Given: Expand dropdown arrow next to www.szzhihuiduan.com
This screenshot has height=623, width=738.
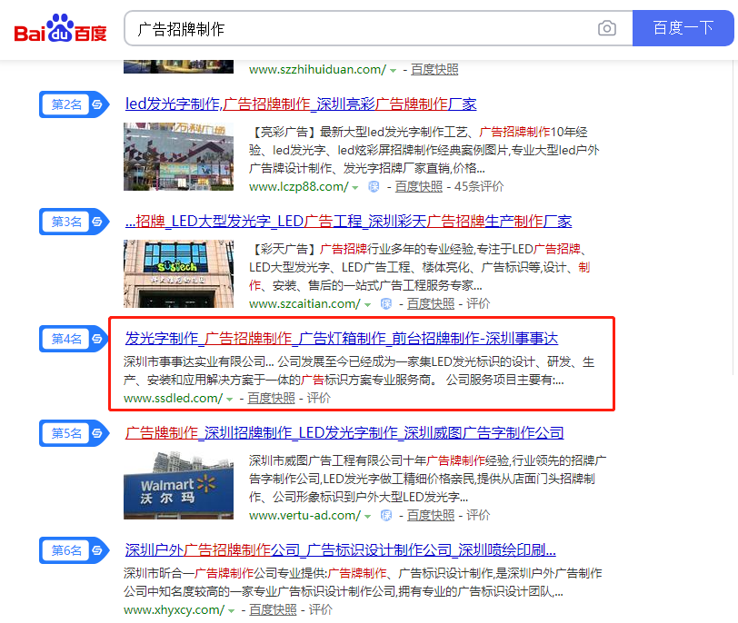Looking at the screenshot, I should pyautogui.click(x=393, y=71).
